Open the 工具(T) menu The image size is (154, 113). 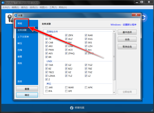click(53, 7)
